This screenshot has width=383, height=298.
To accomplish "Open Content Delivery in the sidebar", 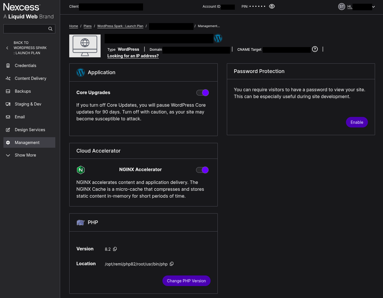I will (30, 78).
